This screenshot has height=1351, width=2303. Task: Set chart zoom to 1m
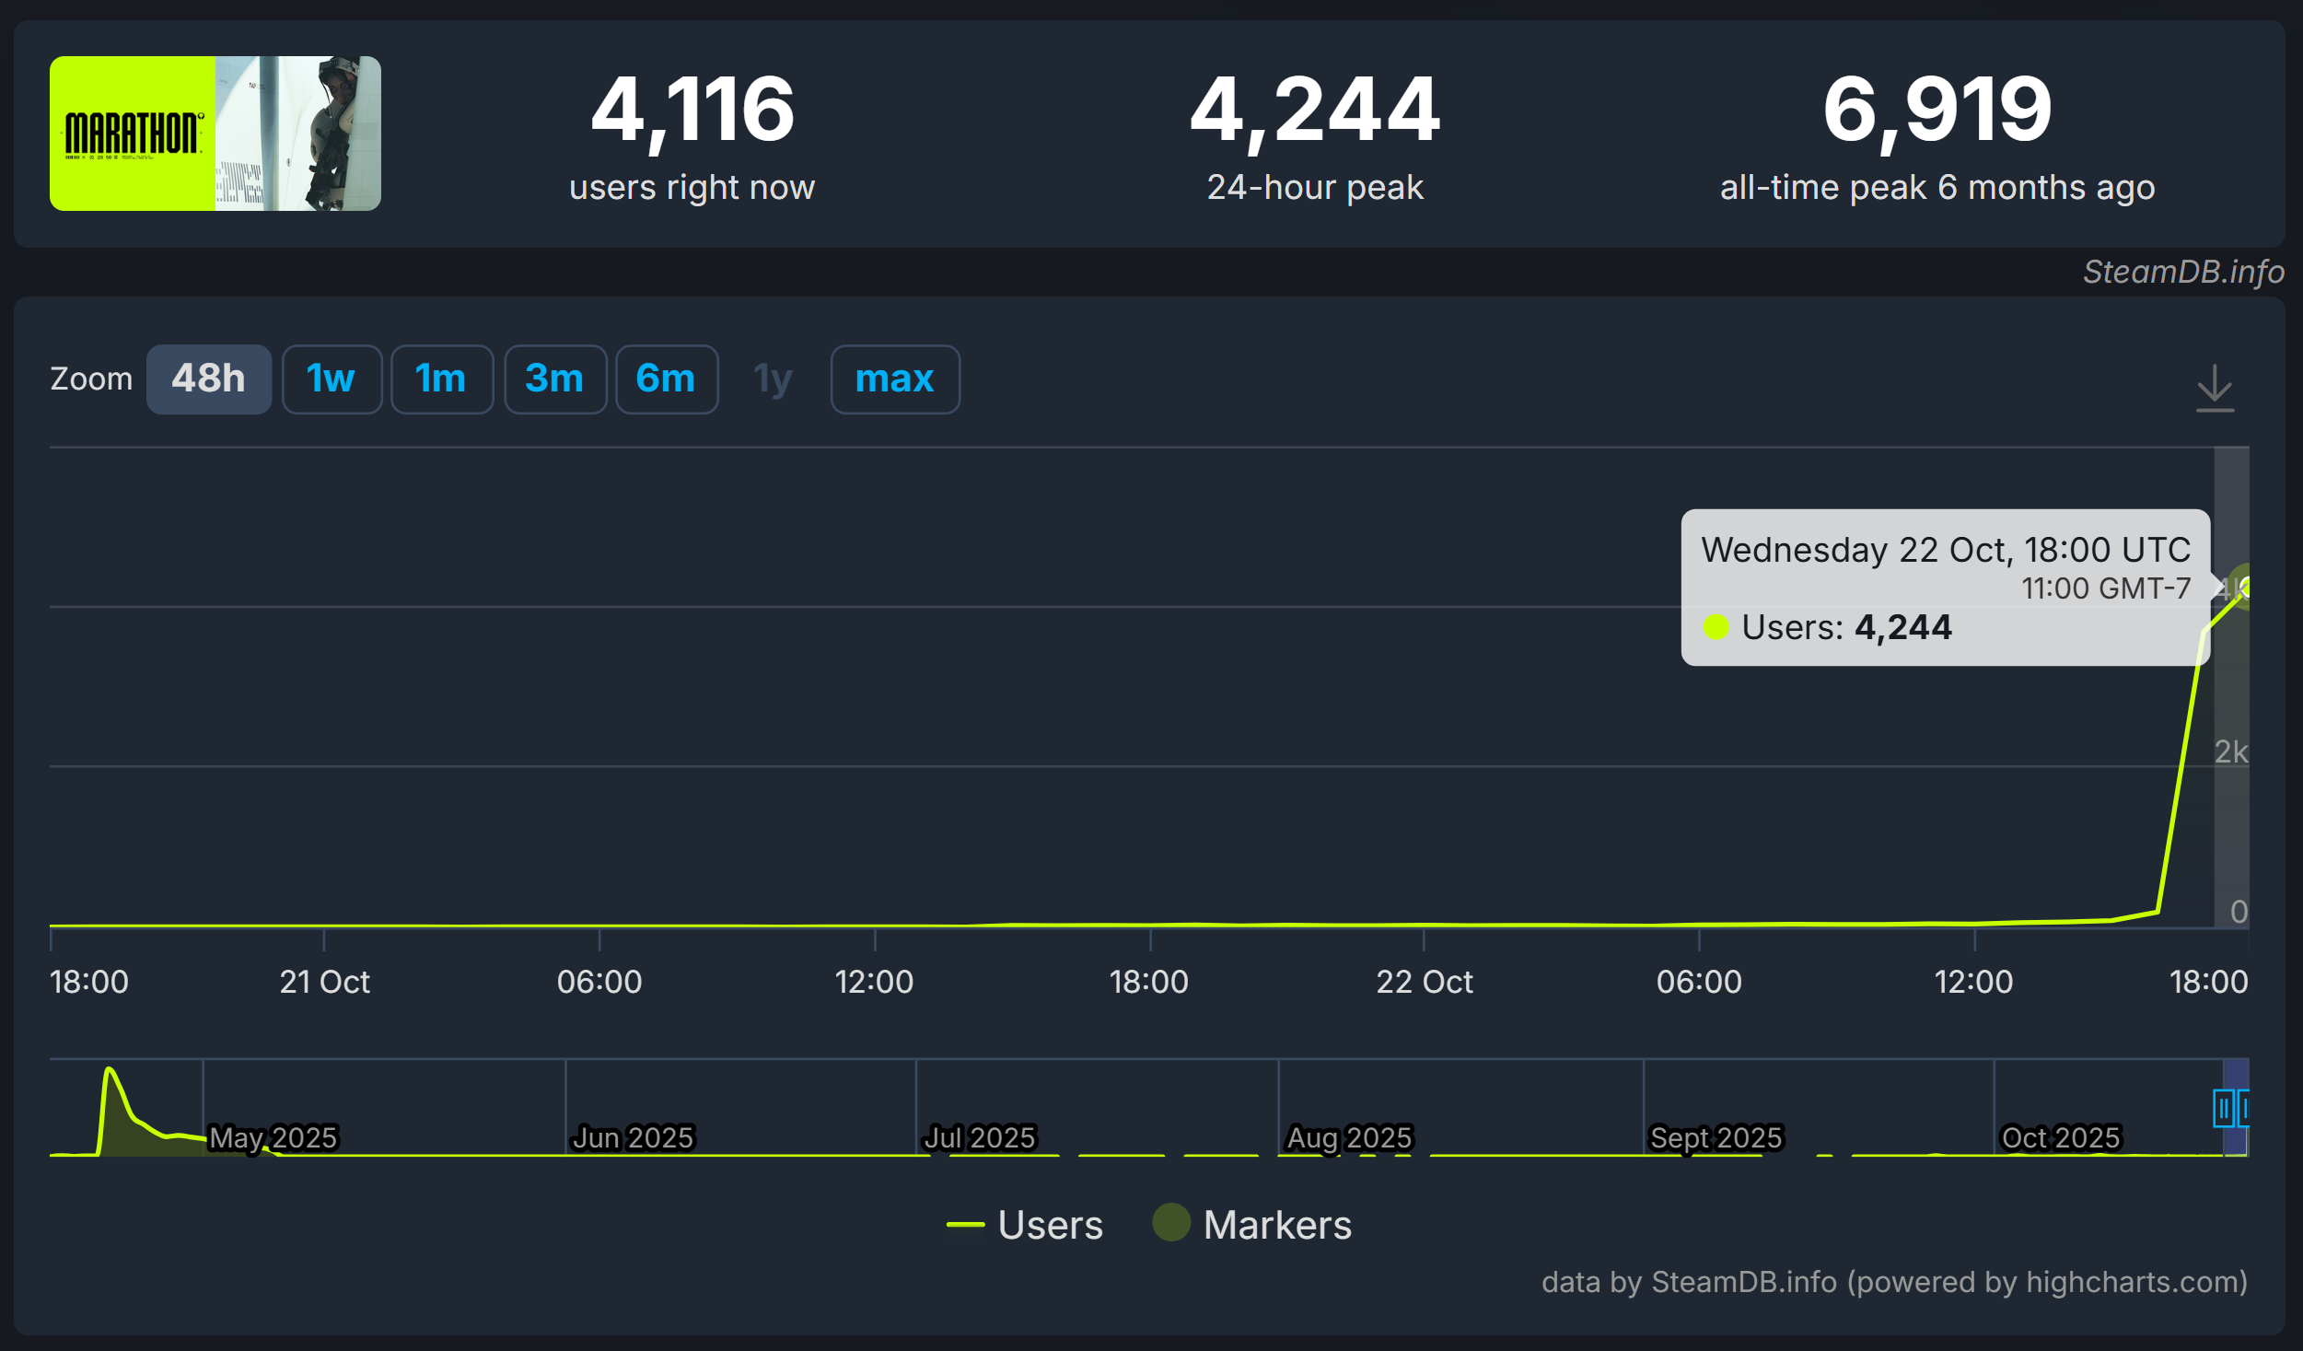441,379
